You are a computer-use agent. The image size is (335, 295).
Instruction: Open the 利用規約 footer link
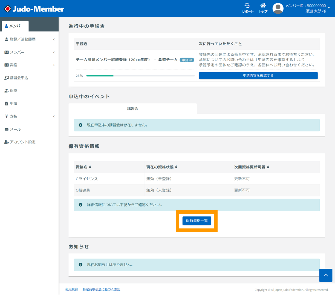point(71,290)
